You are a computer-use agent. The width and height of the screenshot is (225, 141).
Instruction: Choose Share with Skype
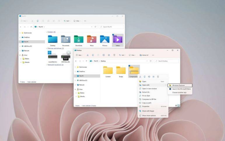(x=153, y=111)
